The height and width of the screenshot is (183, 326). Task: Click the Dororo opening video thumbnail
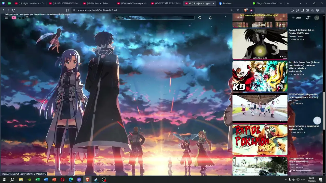click(x=260, y=44)
